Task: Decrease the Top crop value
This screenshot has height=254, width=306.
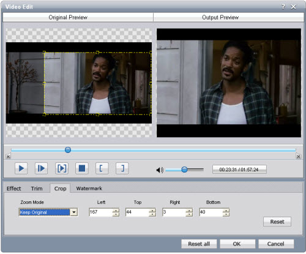Action: click(152, 214)
